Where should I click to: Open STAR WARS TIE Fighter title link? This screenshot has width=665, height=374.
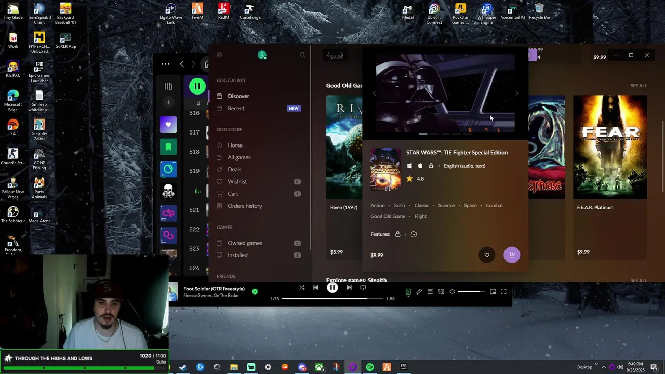click(457, 152)
